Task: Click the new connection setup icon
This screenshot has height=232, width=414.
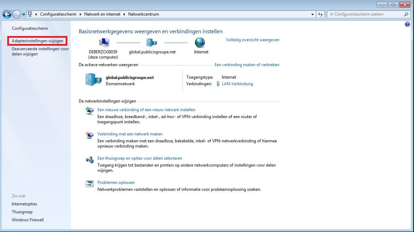Action: [x=90, y=111]
